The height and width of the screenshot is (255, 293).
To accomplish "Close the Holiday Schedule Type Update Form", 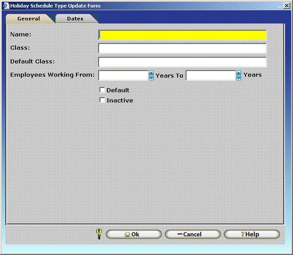I will pyautogui.click(x=286, y=6).
